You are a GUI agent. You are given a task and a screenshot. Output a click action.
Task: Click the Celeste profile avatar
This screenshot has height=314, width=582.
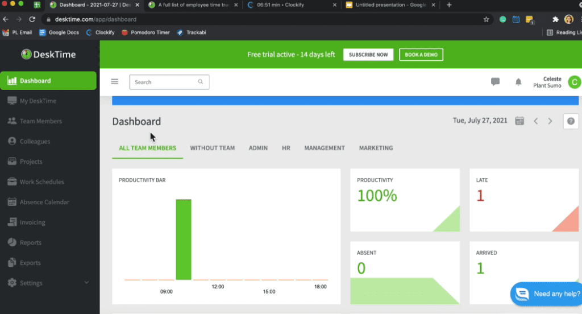[574, 82]
